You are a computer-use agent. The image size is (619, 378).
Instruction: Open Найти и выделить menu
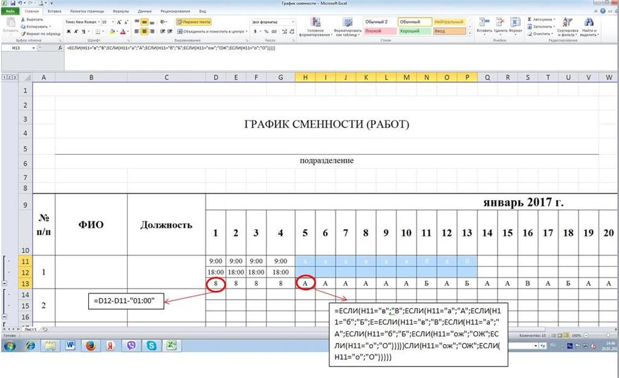(x=589, y=27)
